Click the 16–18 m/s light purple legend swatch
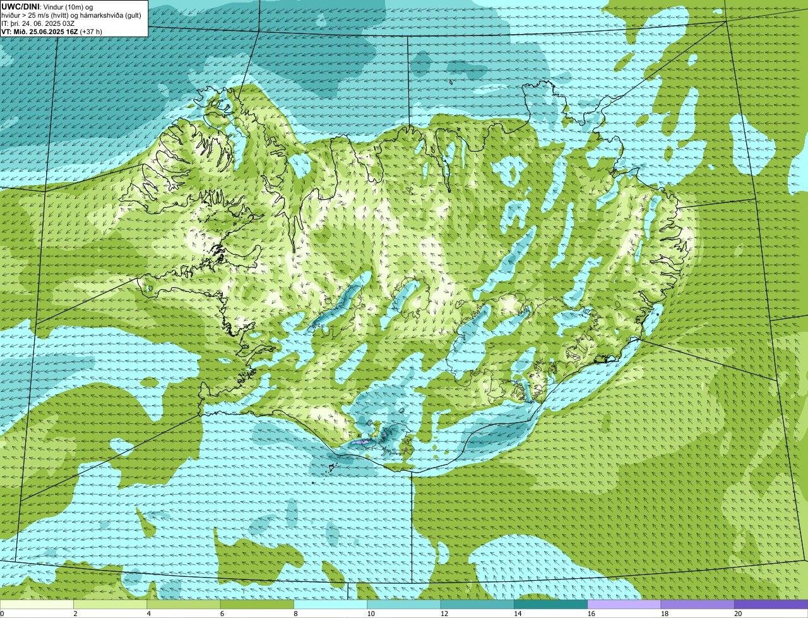808x618 pixels. point(624,605)
